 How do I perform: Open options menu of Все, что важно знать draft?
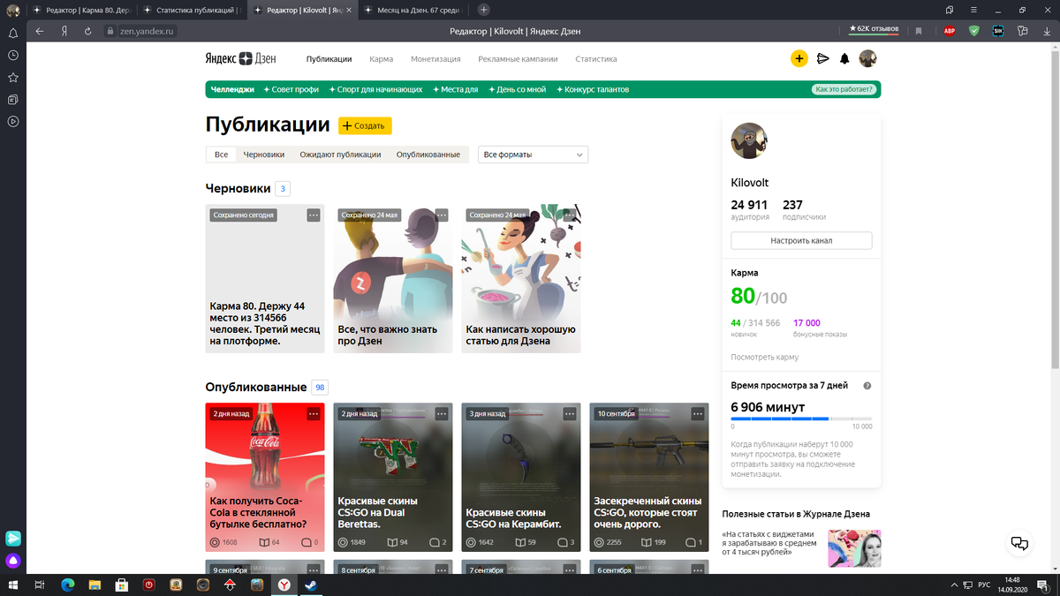442,215
